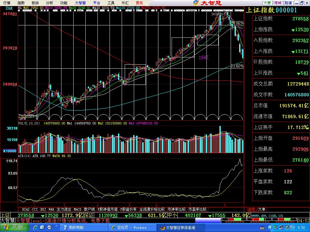The height and width of the screenshot is (232, 310).
Task: Click the X10000 volume unit label
Action: 10,151
